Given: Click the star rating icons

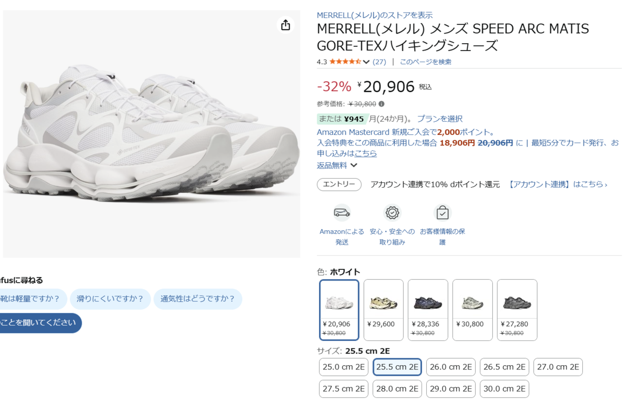Looking at the screenshot, I should [x=346, y=62].
